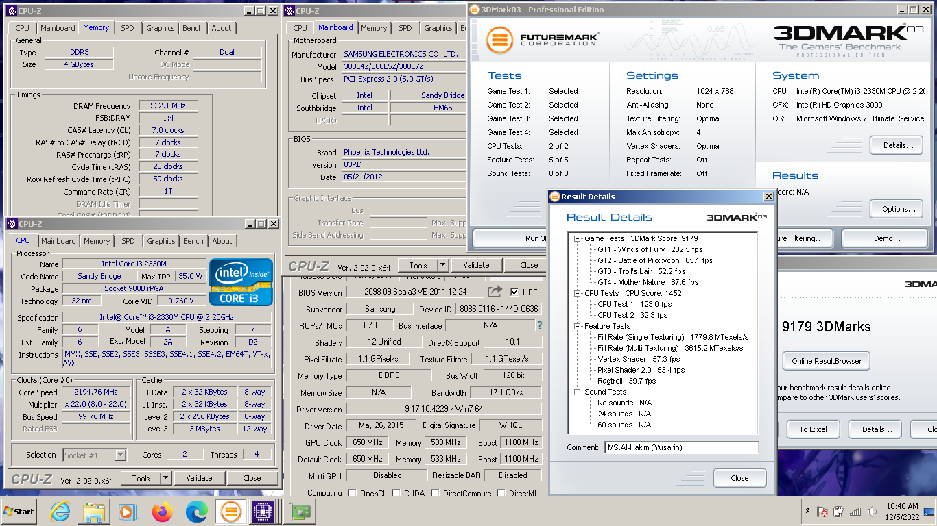Open Bench tab in CPU-Z CPU window
This screenshot has height=526, width=937.
(x=193, y=241)
